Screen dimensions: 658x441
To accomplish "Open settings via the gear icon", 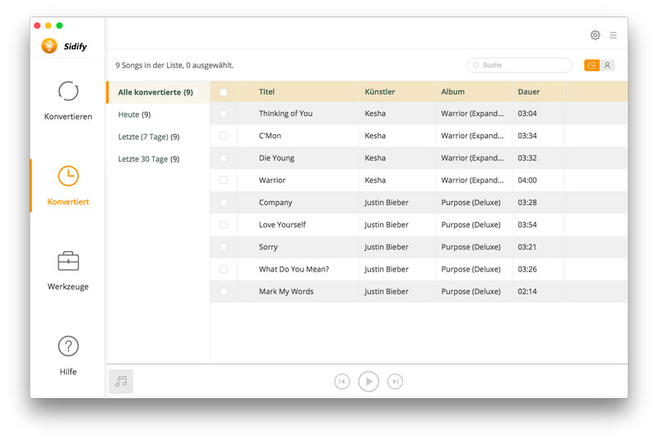I will [x=595, y=35].
